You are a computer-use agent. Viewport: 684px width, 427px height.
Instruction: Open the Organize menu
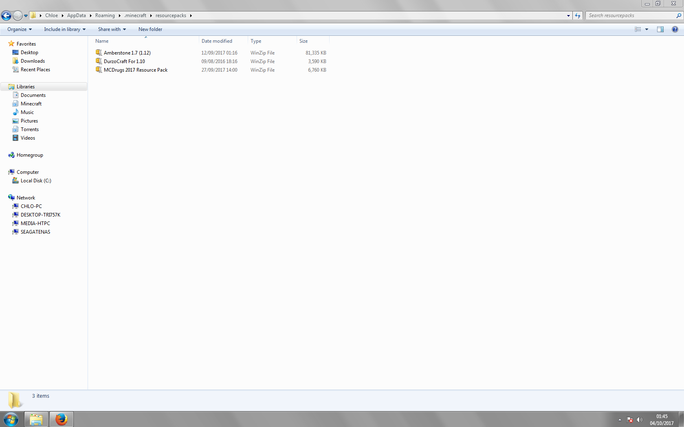tap(20, 29)
